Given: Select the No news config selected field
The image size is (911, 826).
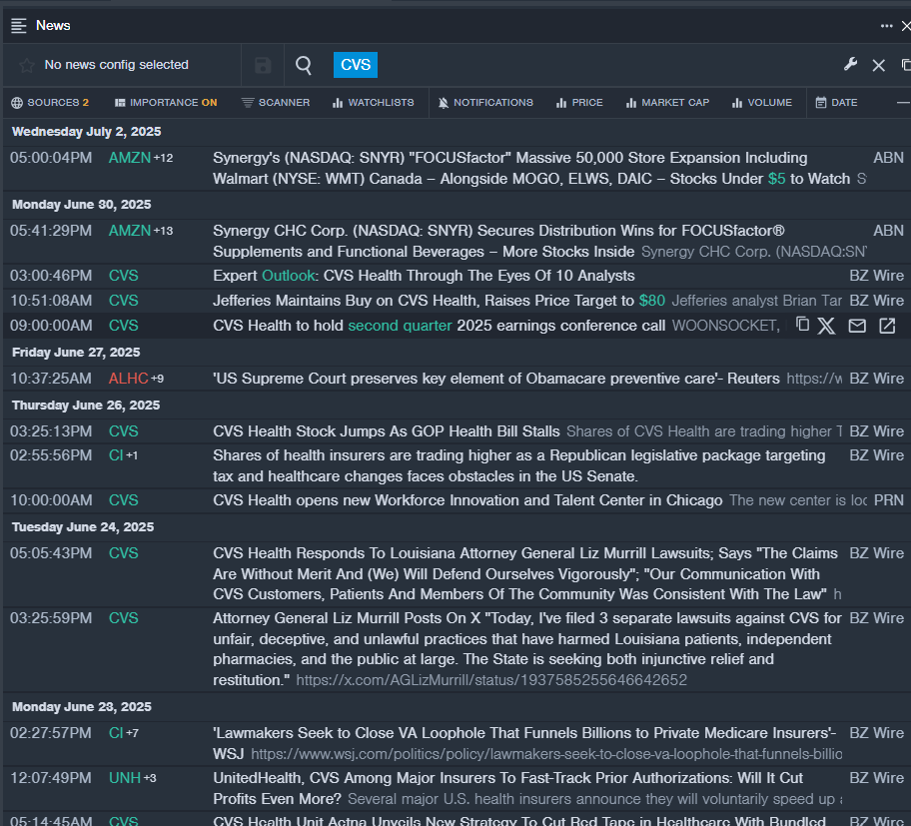Looking at the screenshot, I should coord(116,65).
